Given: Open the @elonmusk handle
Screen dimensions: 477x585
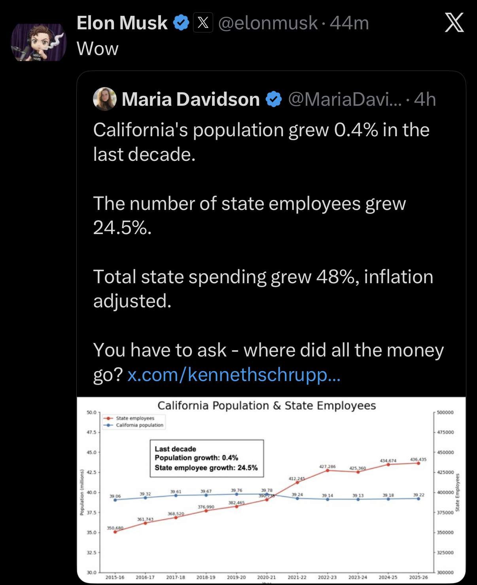Looking at the screenshot, I should [x=268, y=23].
